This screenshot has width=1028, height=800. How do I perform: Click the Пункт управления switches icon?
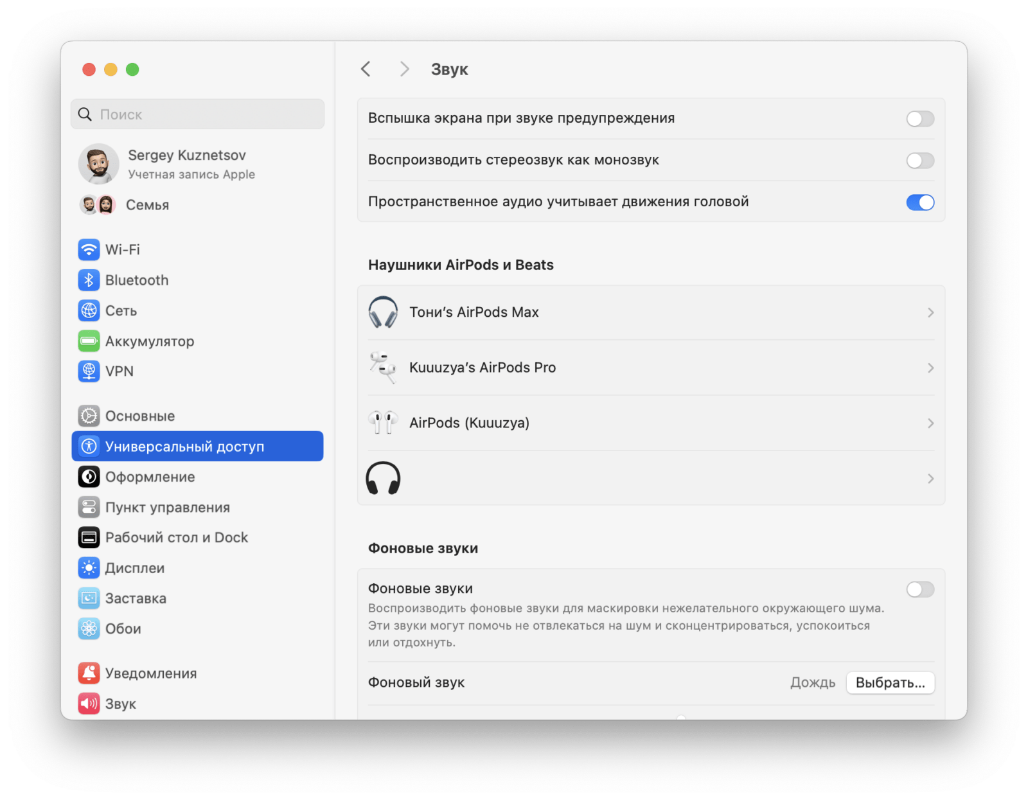(x=89, y=507)
